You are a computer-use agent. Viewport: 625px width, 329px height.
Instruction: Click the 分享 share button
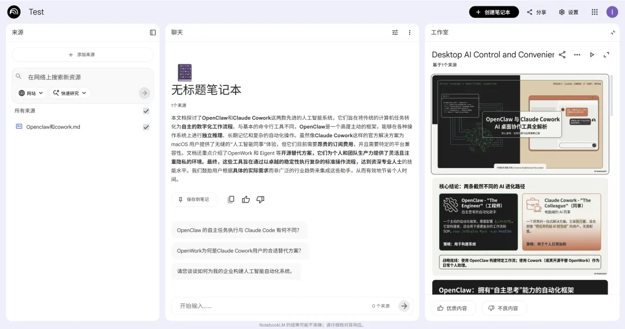[536, 12]
